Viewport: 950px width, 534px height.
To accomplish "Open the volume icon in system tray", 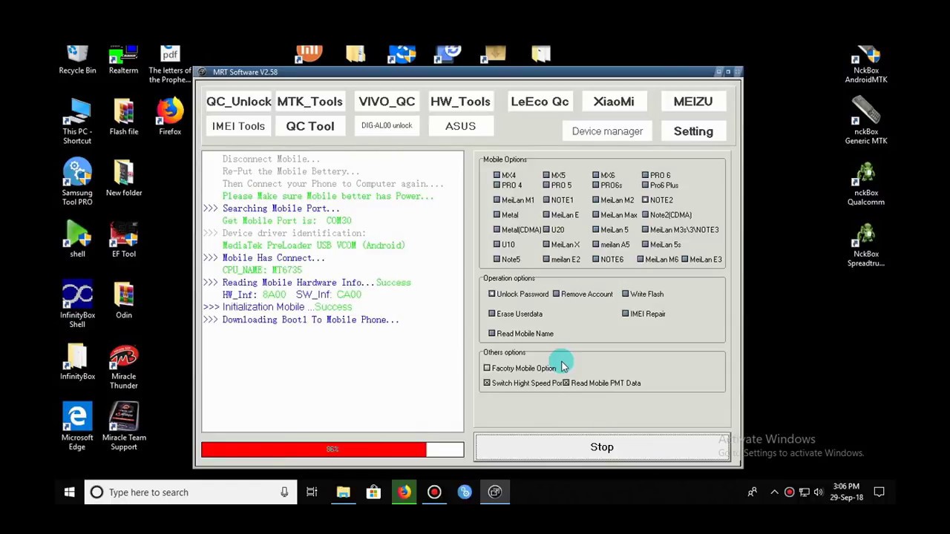I will 819,492.
